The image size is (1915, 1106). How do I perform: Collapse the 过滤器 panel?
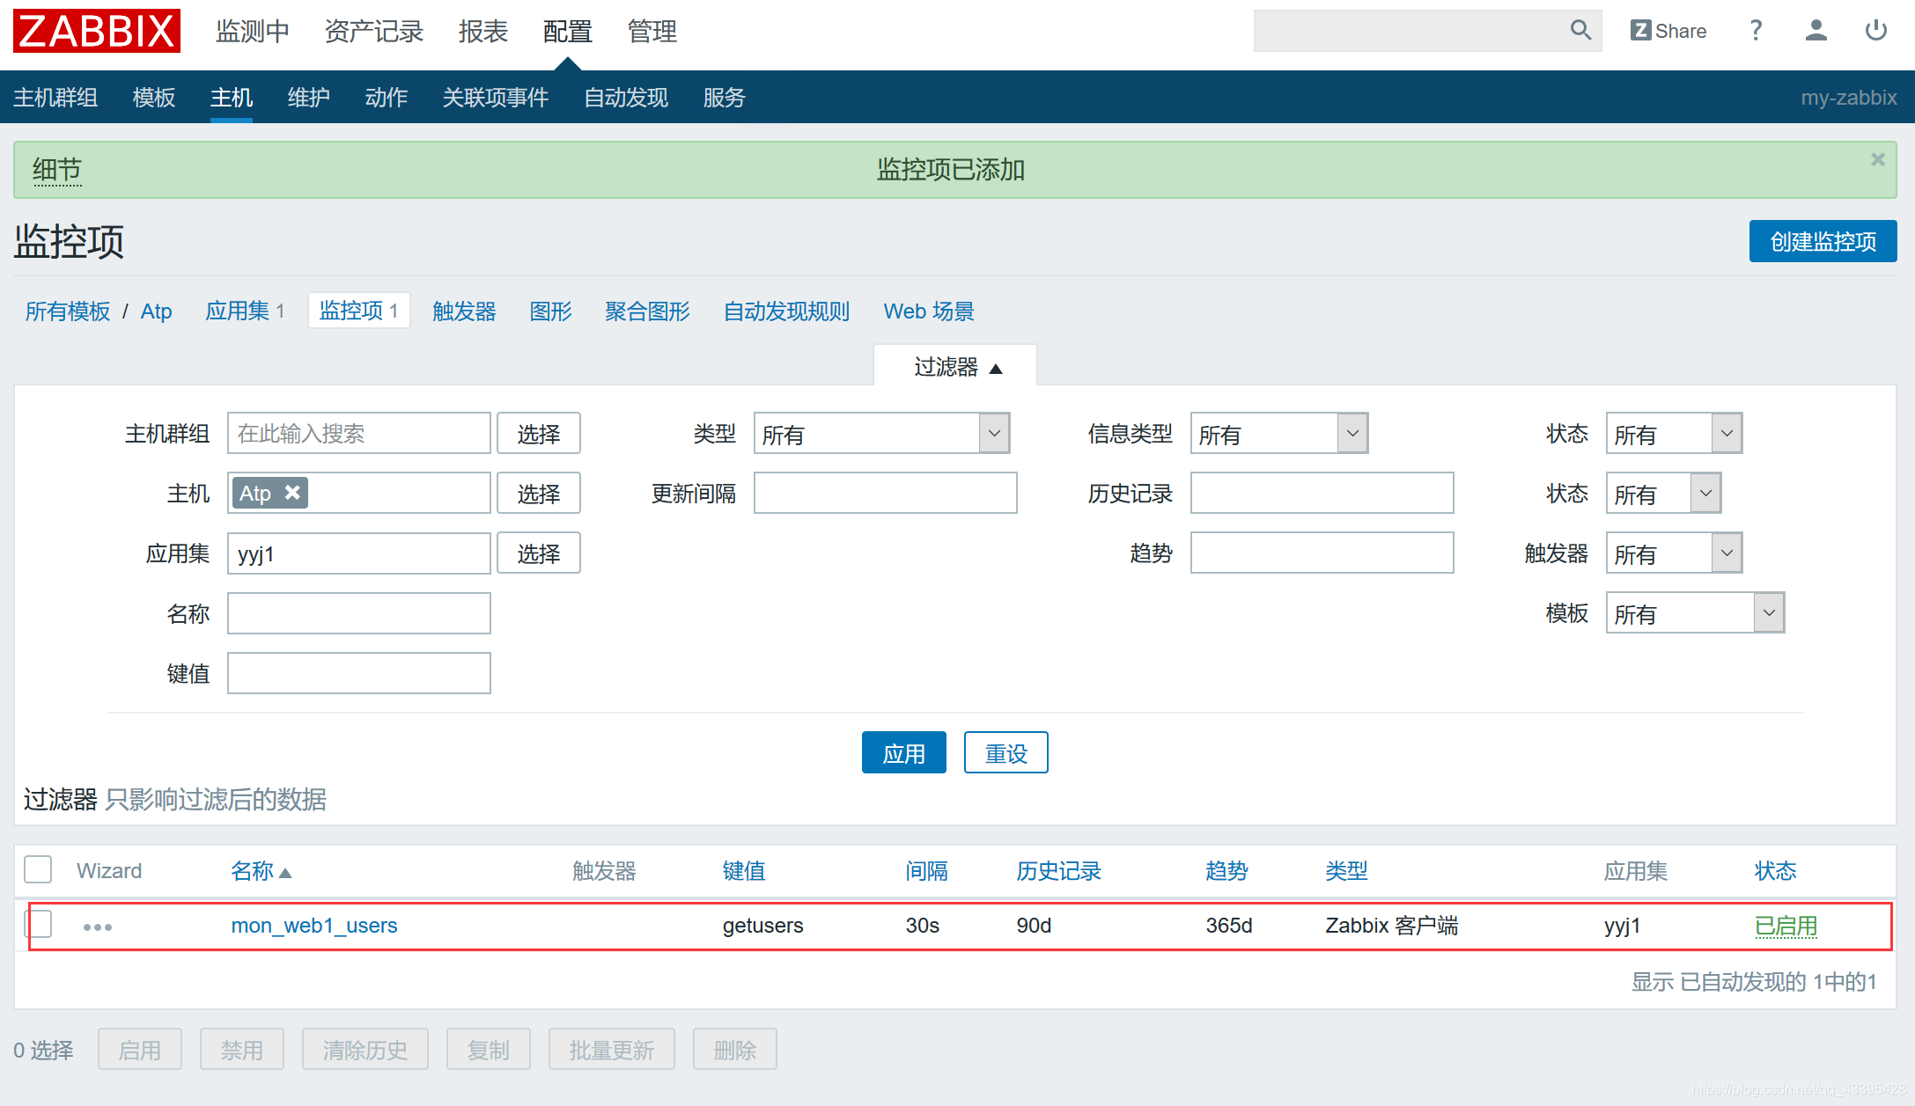coord(955,366)
